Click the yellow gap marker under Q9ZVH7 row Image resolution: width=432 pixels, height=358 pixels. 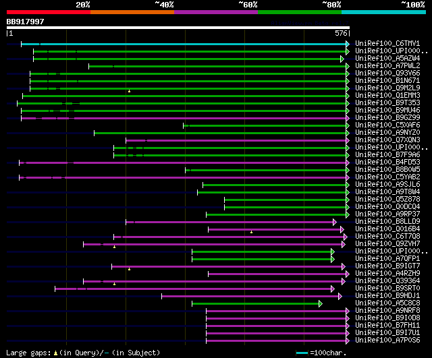pos(114,247)
